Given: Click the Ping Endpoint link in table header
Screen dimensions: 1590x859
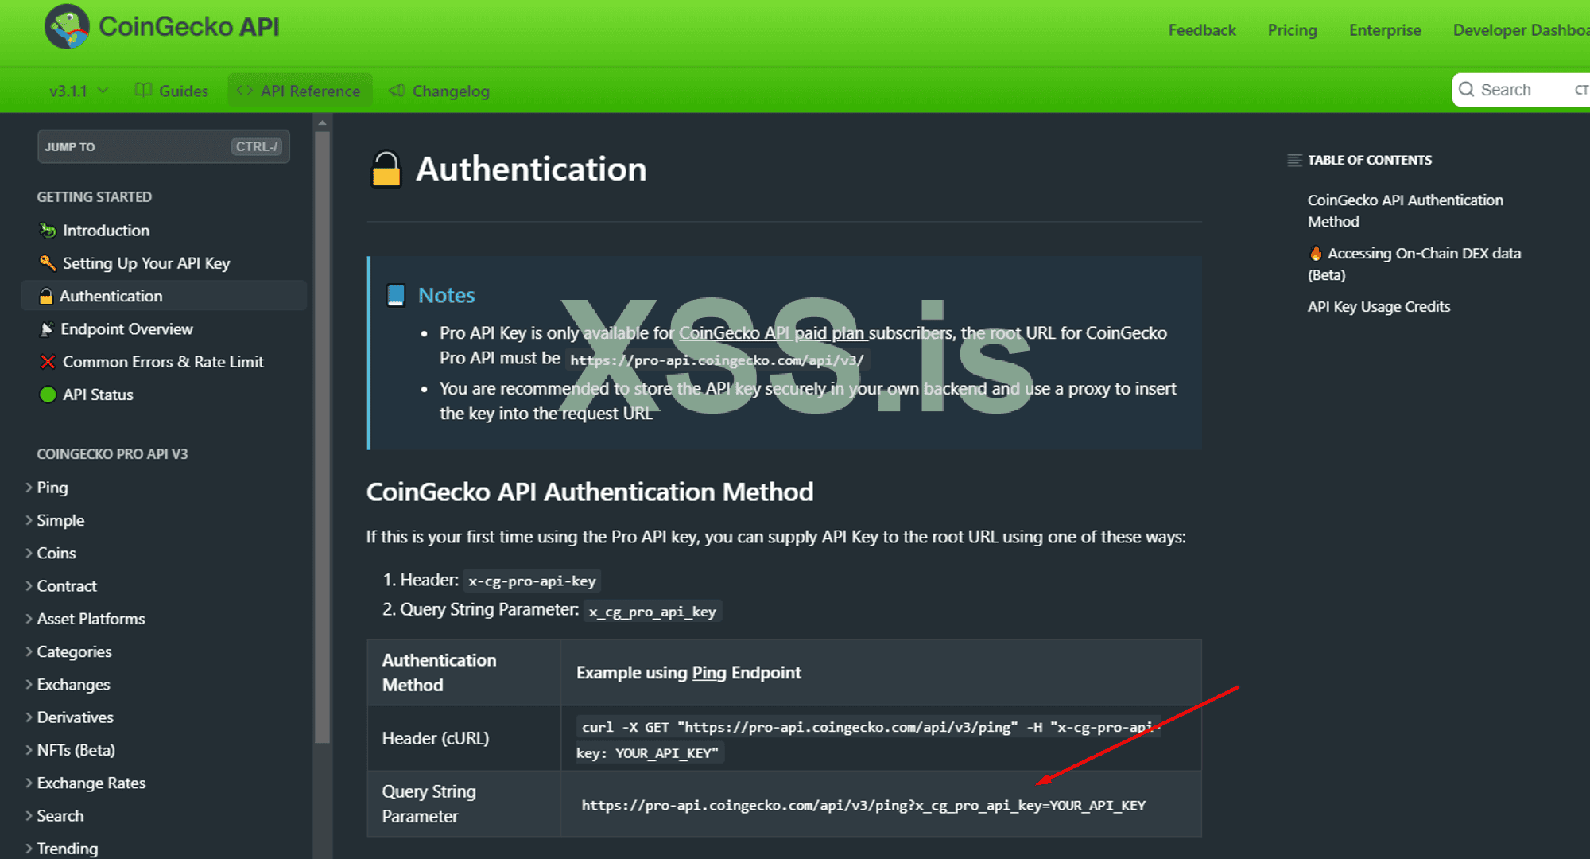Looking at the screenshot, I should click(x=708, y=673).
